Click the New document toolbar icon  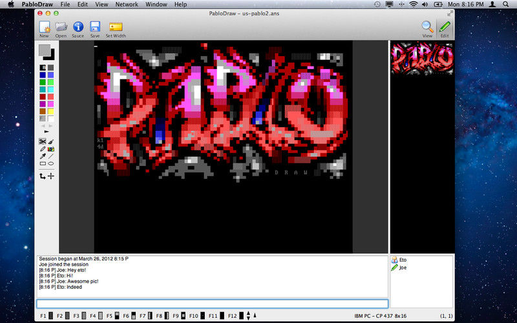tap(44, 27)
